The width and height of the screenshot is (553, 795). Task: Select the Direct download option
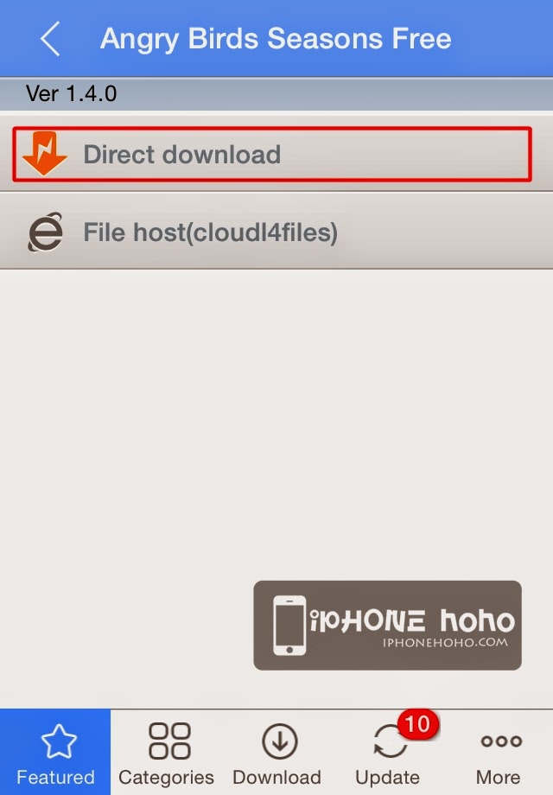(272, 154)
